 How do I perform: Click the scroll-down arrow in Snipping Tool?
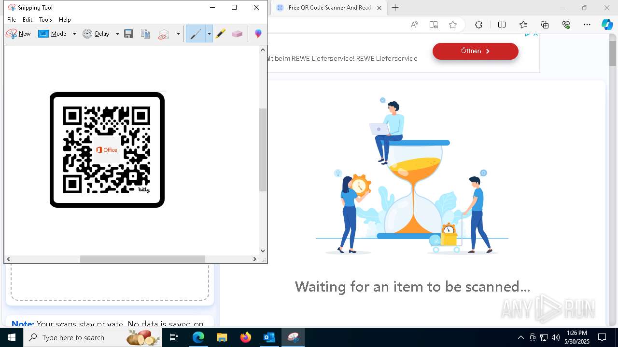(263, 251)
